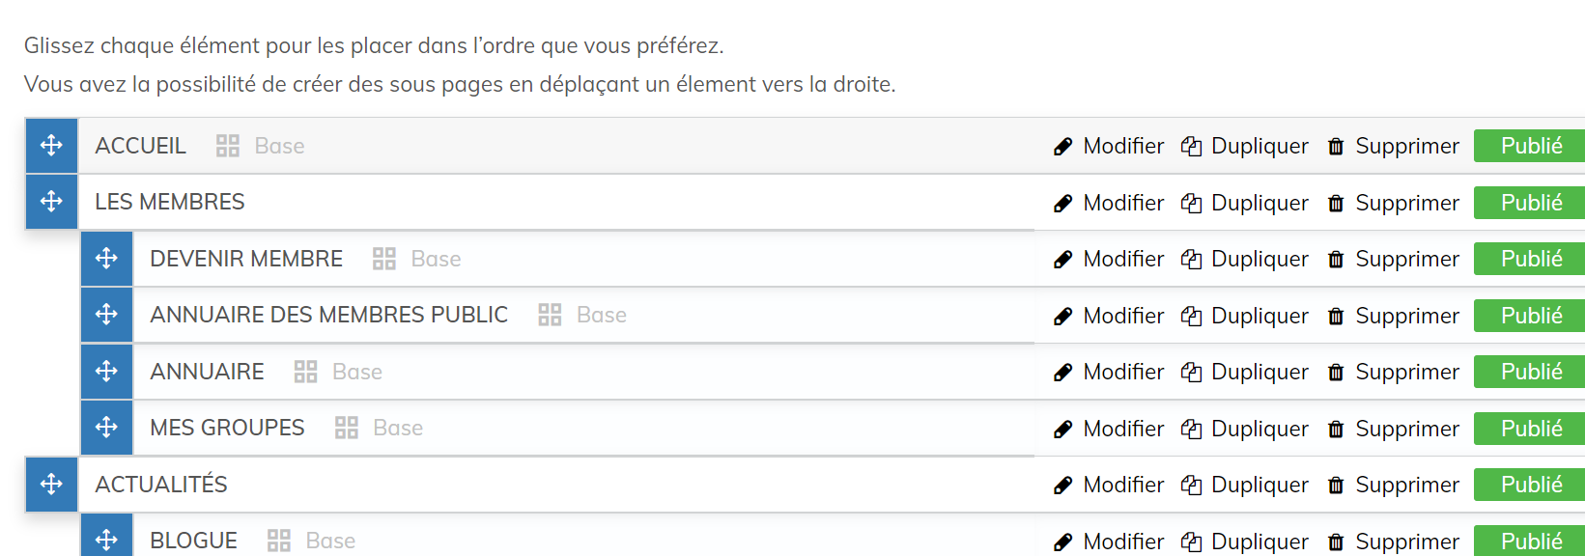
Task: Toggle the Publié badge for DEVENIR MEMBRE
Action: click(1530, 259)
